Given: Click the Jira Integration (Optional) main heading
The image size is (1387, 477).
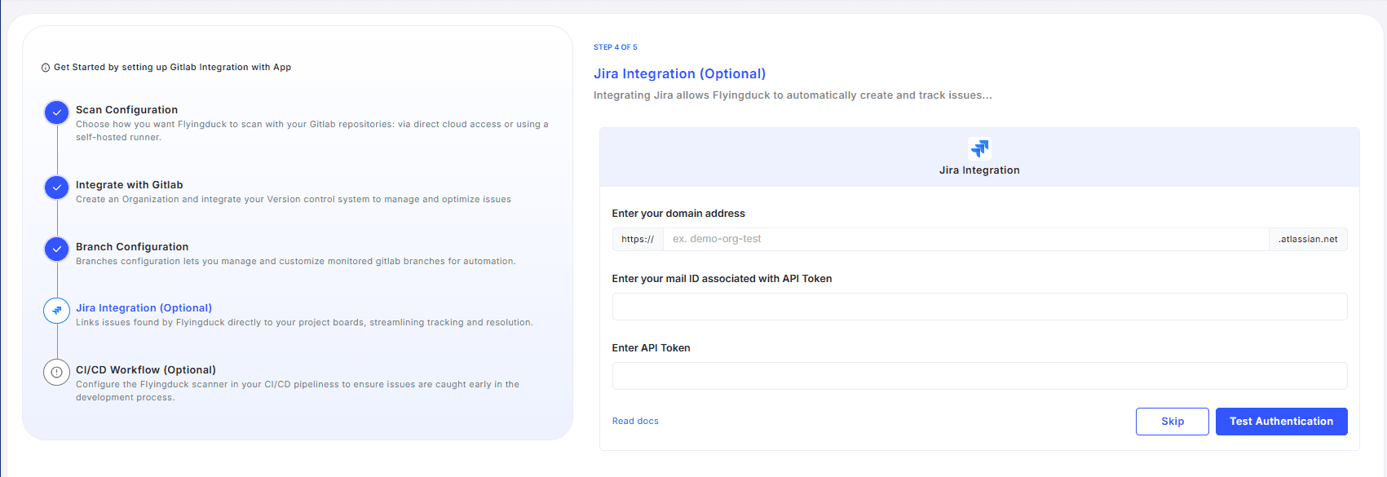Looking at the screenshot, I should point(679,73).
